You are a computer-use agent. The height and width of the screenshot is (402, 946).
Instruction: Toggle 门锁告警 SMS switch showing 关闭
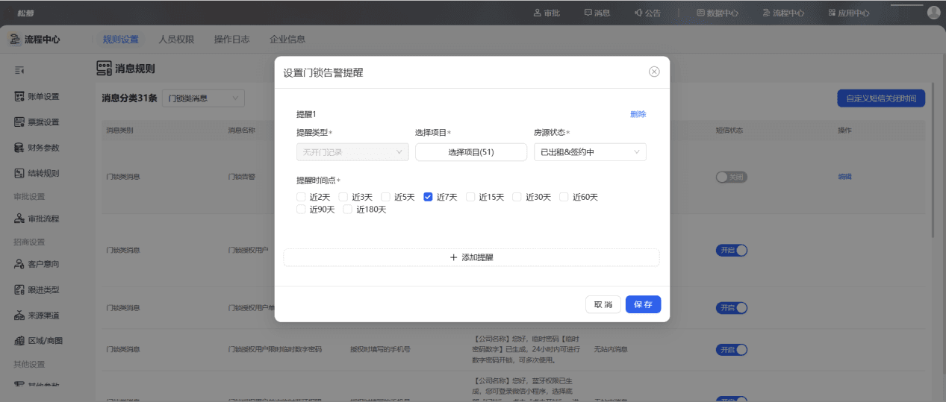click(x=732, y=177)
